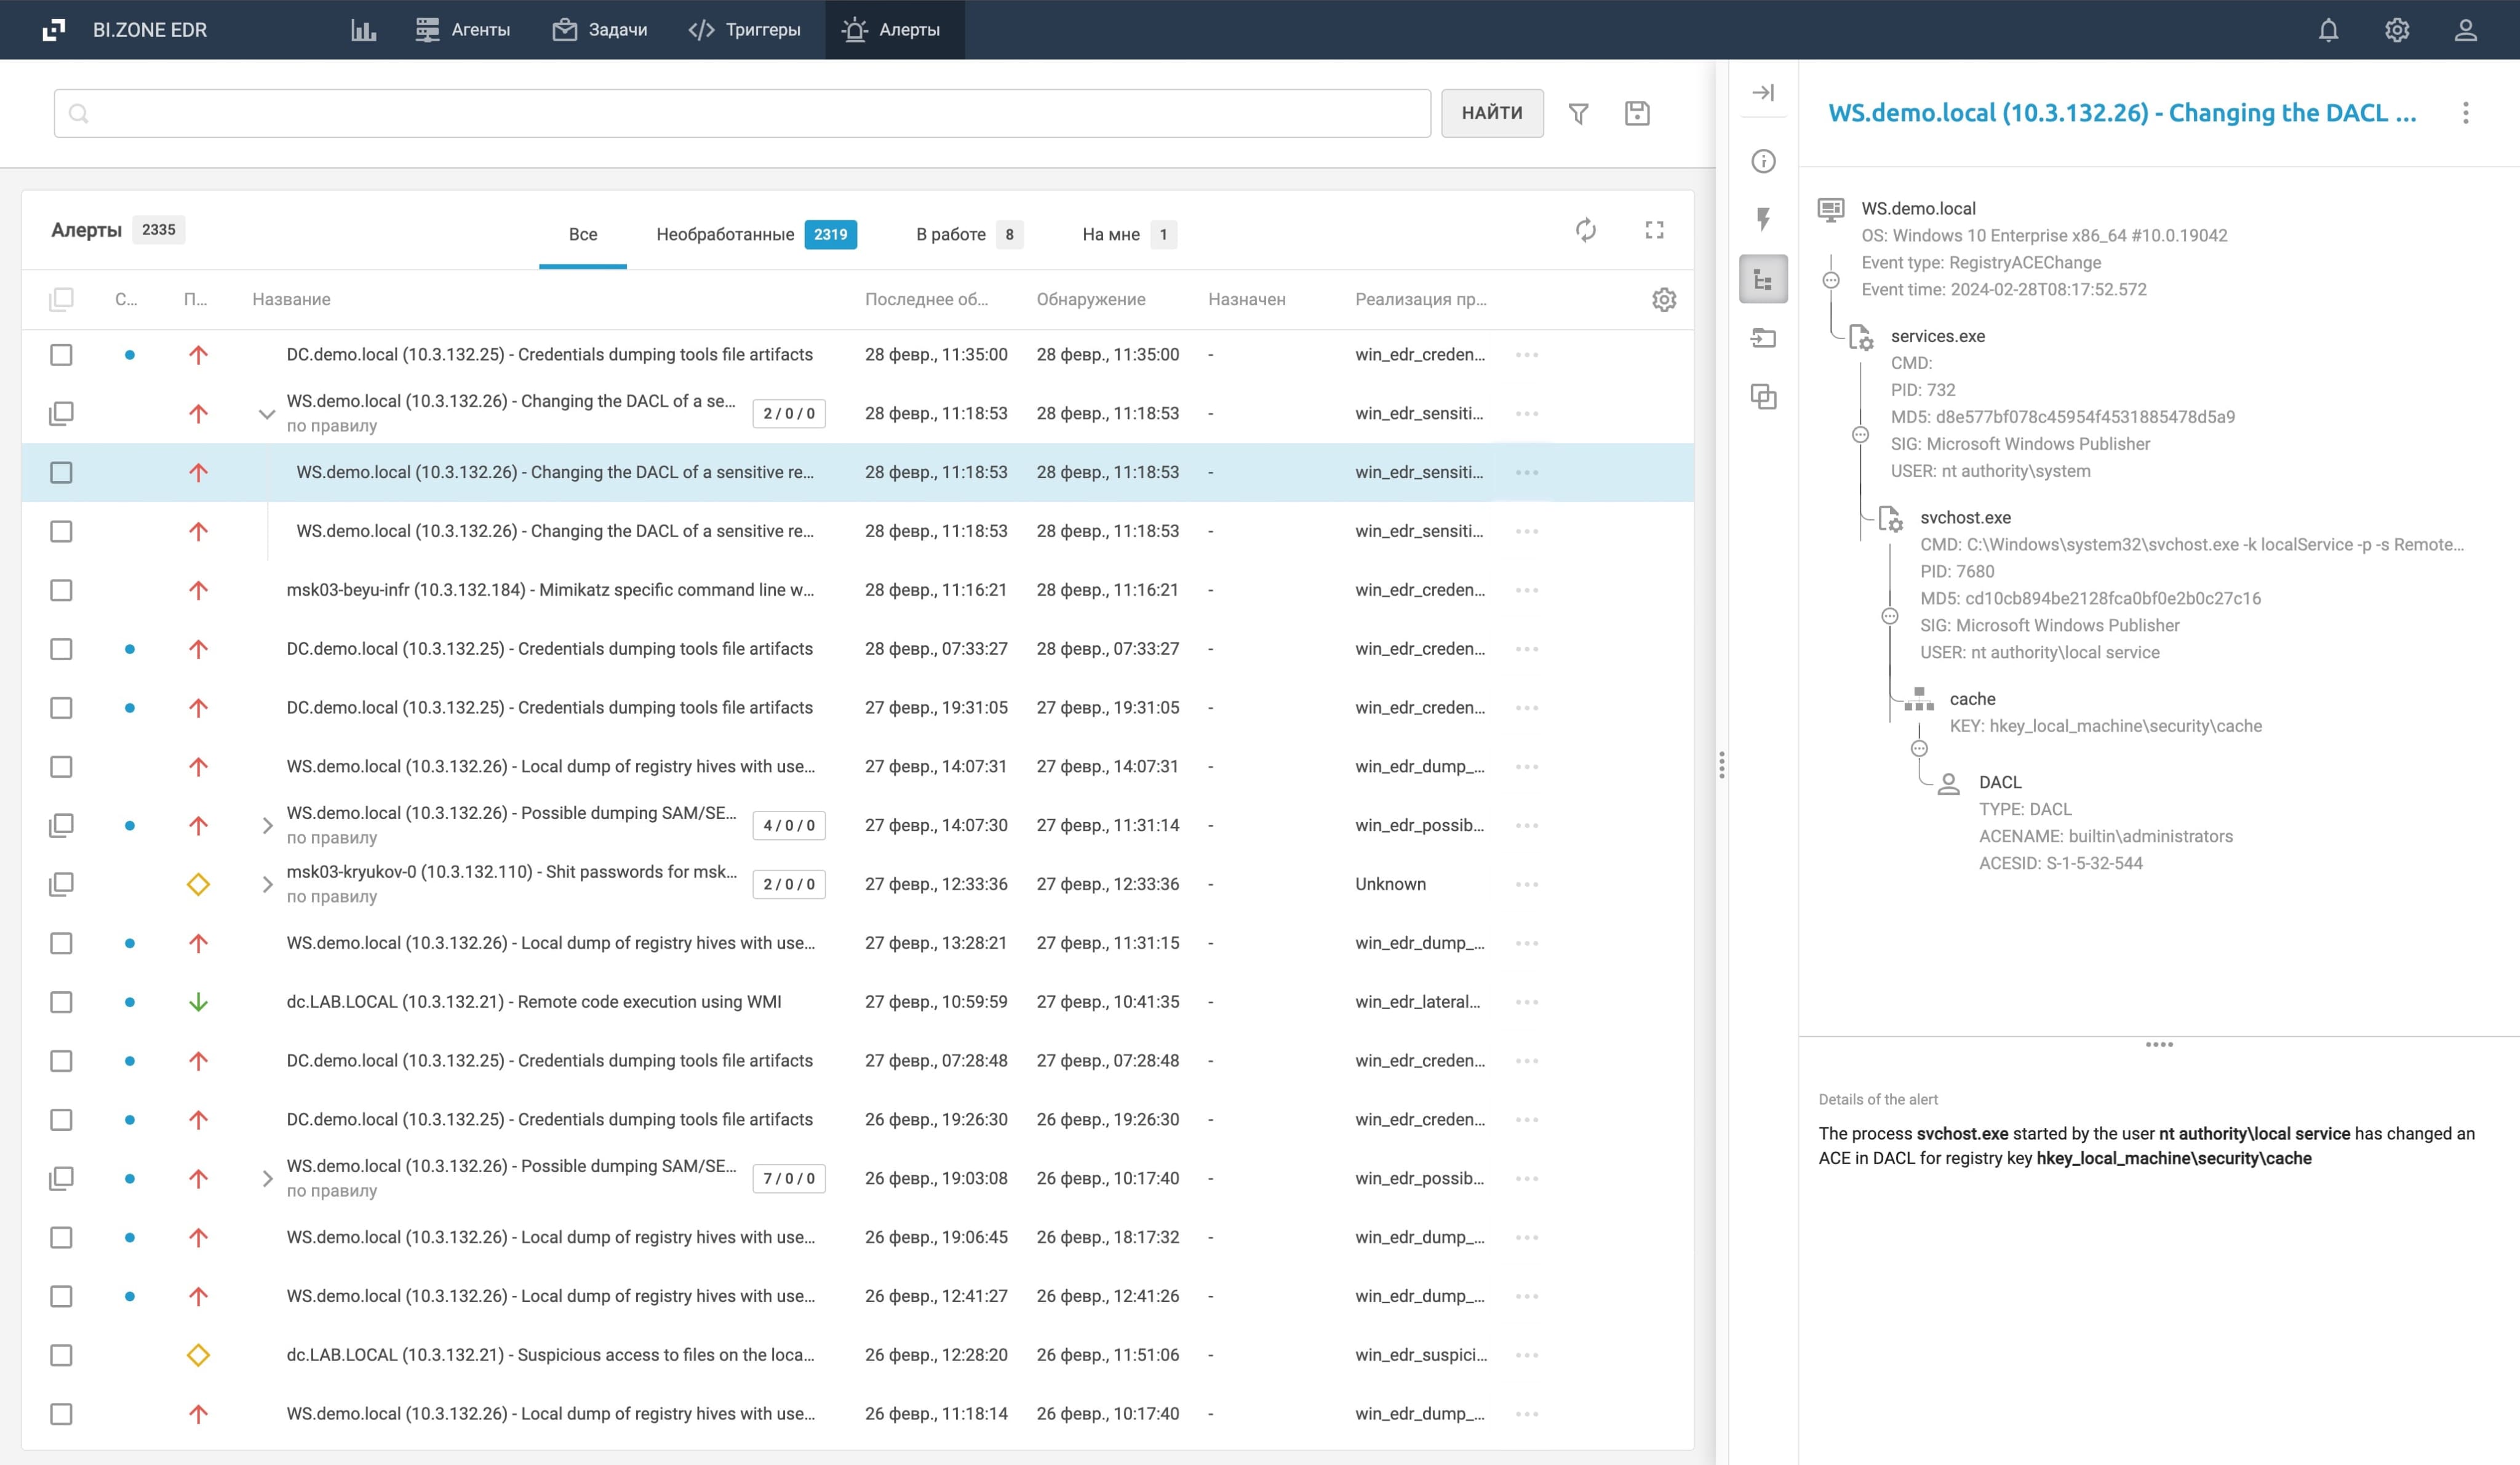This screenshot has height=1465, width=2520.
Task: Click into the alerts search field
Action: tap(742, 114)
